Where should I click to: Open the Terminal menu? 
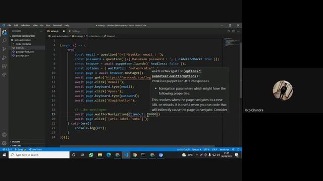point(57,26)
